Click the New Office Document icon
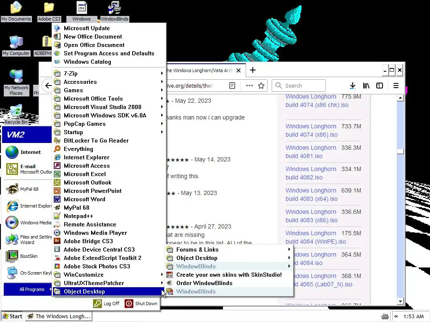The width and height of the screenshot is (430, 322). (57, 36)
